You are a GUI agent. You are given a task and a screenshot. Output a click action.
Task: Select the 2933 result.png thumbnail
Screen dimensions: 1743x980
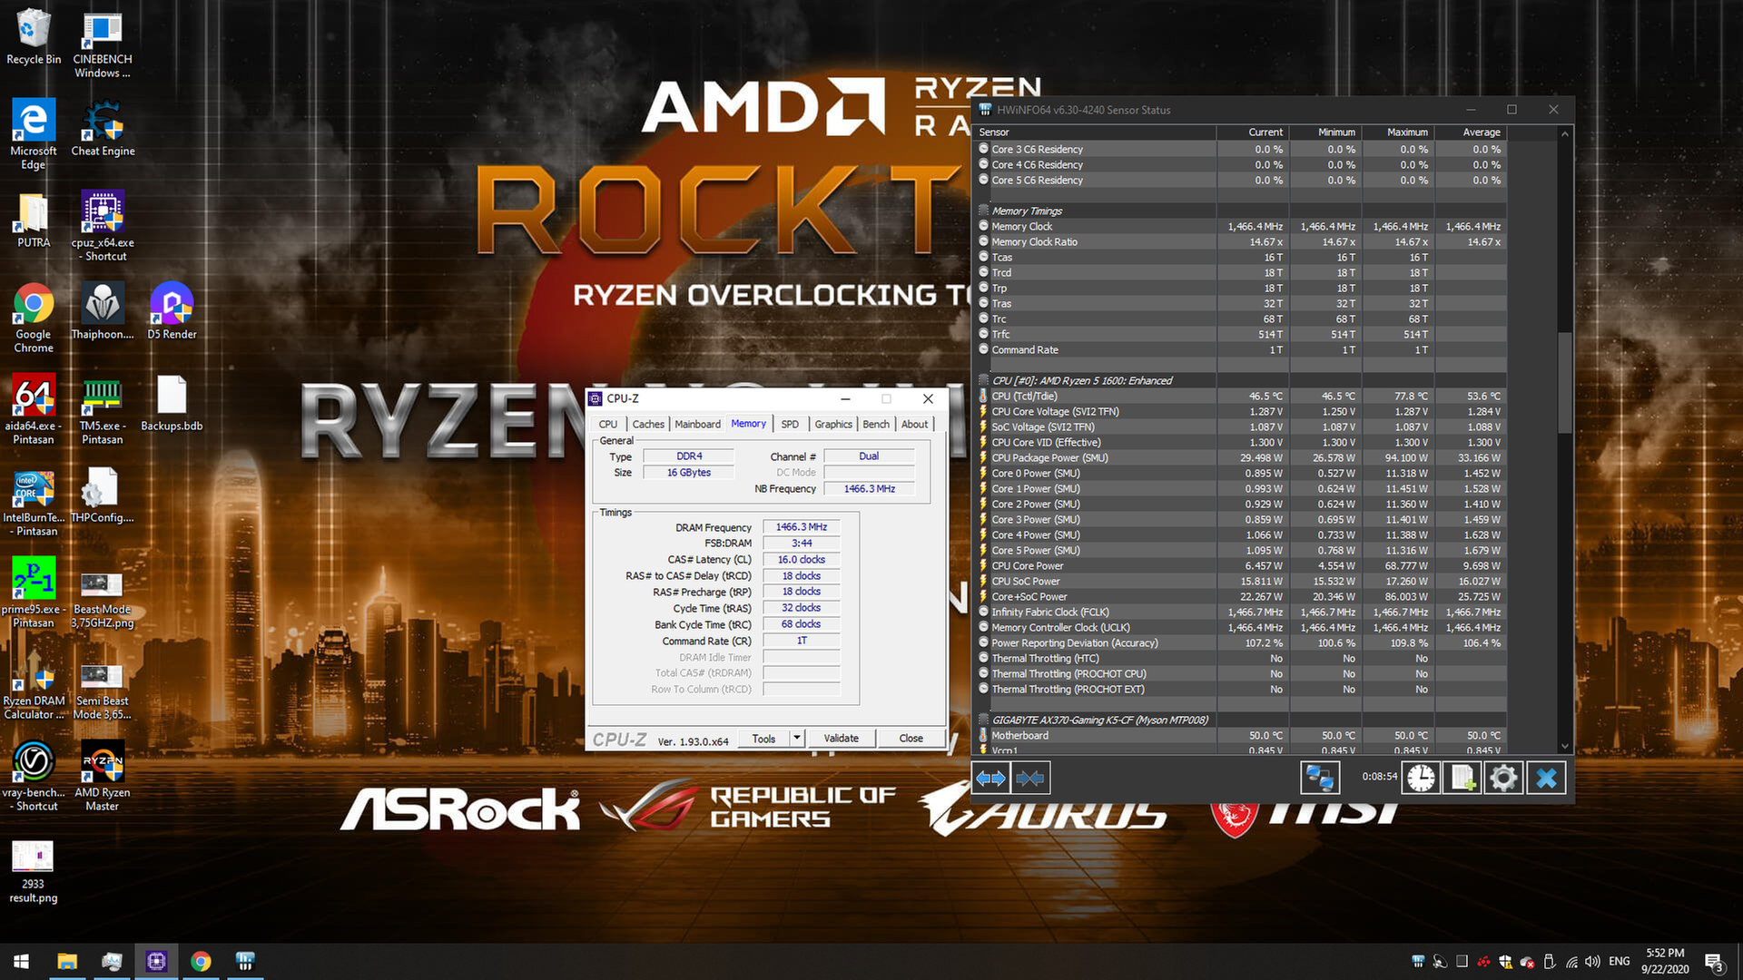point(34,871)
